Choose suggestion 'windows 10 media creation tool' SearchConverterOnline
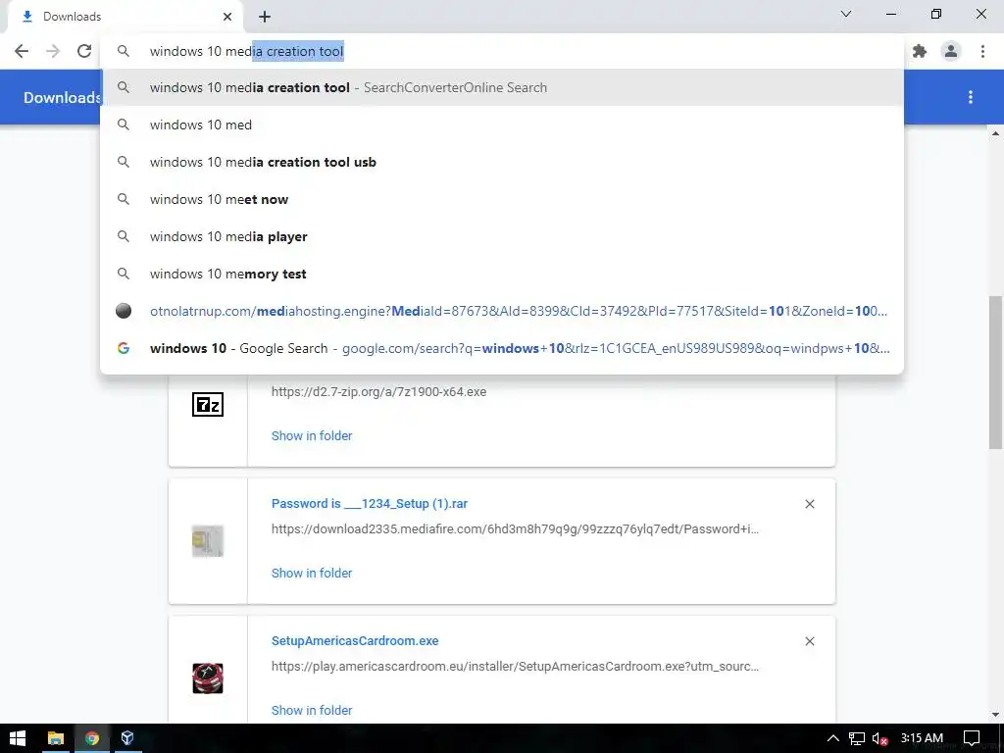1004x753 pixels. click(x=502, y=87)
